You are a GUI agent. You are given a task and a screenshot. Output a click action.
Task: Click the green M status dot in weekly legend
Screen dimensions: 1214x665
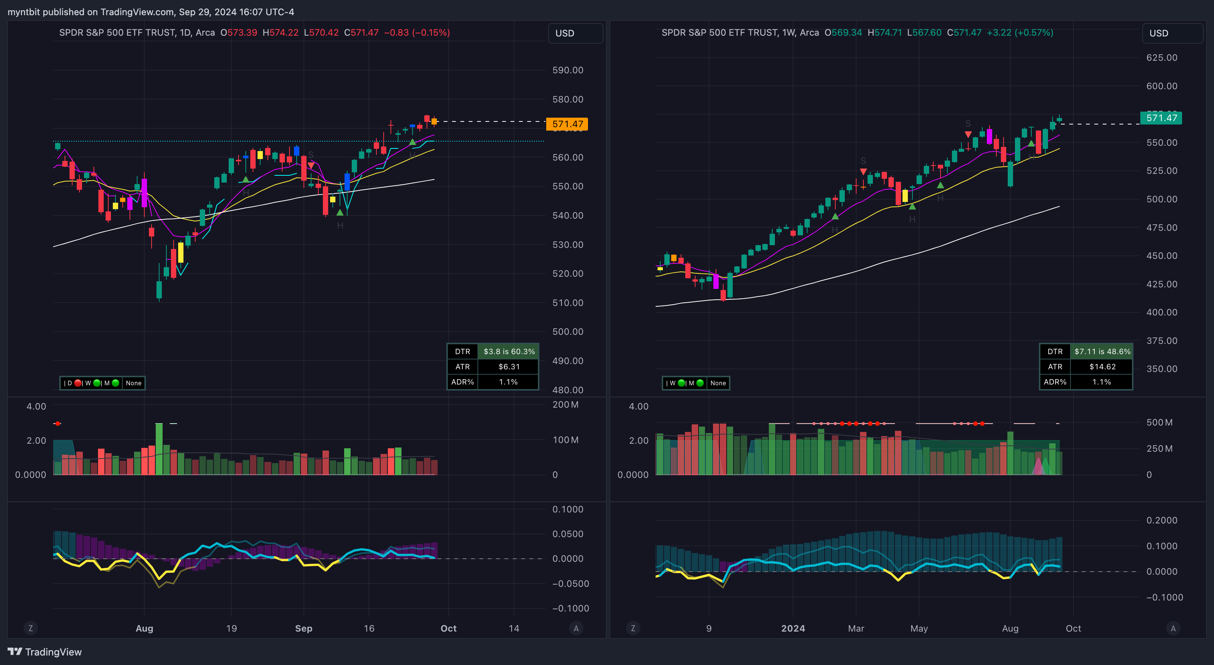tap(700, 383)
